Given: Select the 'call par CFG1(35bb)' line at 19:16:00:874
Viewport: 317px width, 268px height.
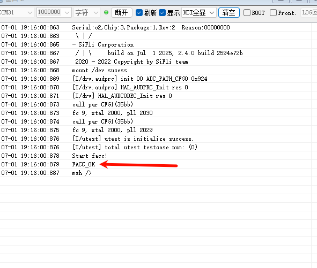Looking at the screenshot, I should (x=102, y=121).
